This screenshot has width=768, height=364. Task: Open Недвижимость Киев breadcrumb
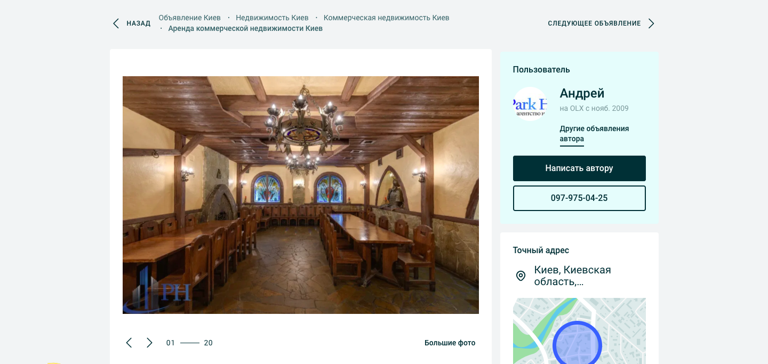tap(272, 18)
